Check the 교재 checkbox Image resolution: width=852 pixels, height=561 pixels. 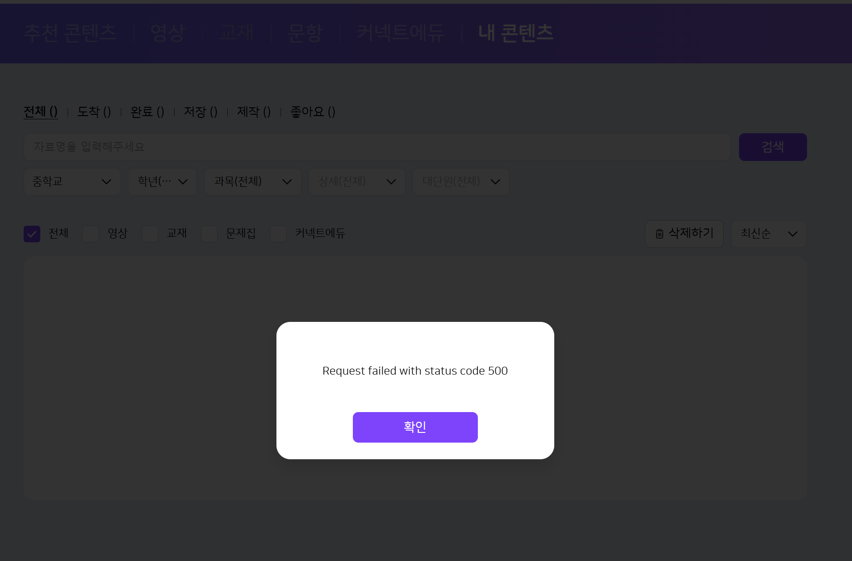coord(150,234)
